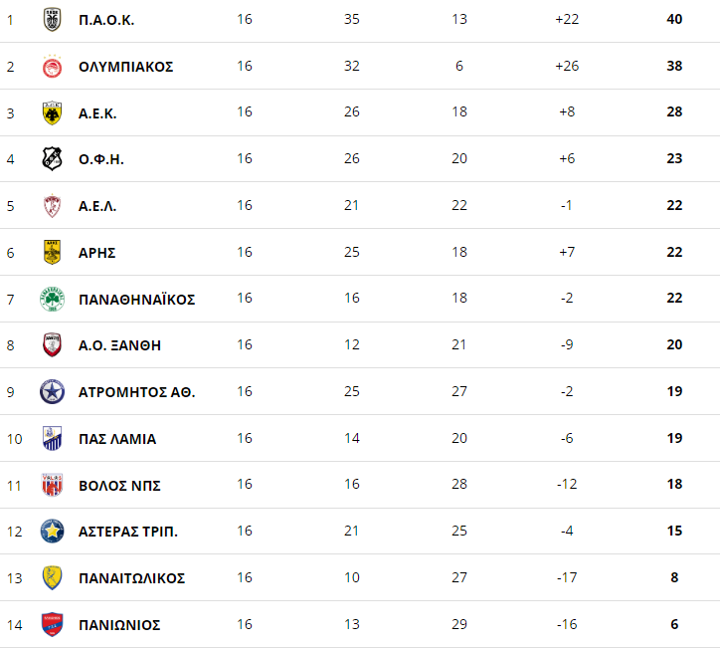Click the yellow A.E.K. eagle crest
Screen dimensions: 720x648
[x=52, y=113]
